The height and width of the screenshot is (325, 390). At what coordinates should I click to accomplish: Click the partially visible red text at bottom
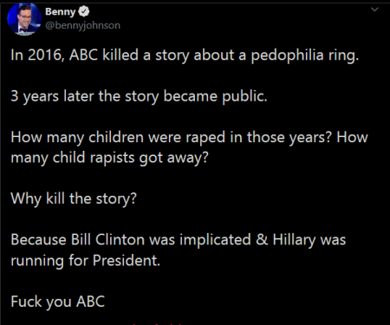tap(158, 323)
